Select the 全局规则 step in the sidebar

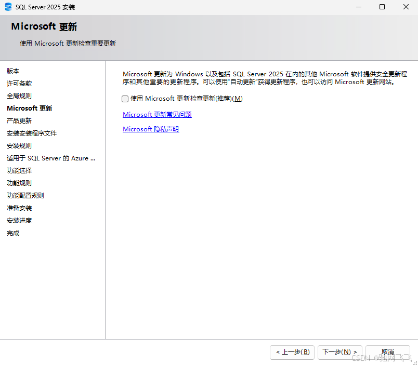pyautogui.click(x=19, y=96)
